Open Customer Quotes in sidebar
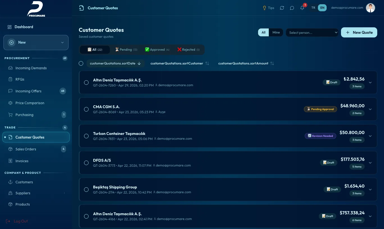 click(x=36, y=137)
